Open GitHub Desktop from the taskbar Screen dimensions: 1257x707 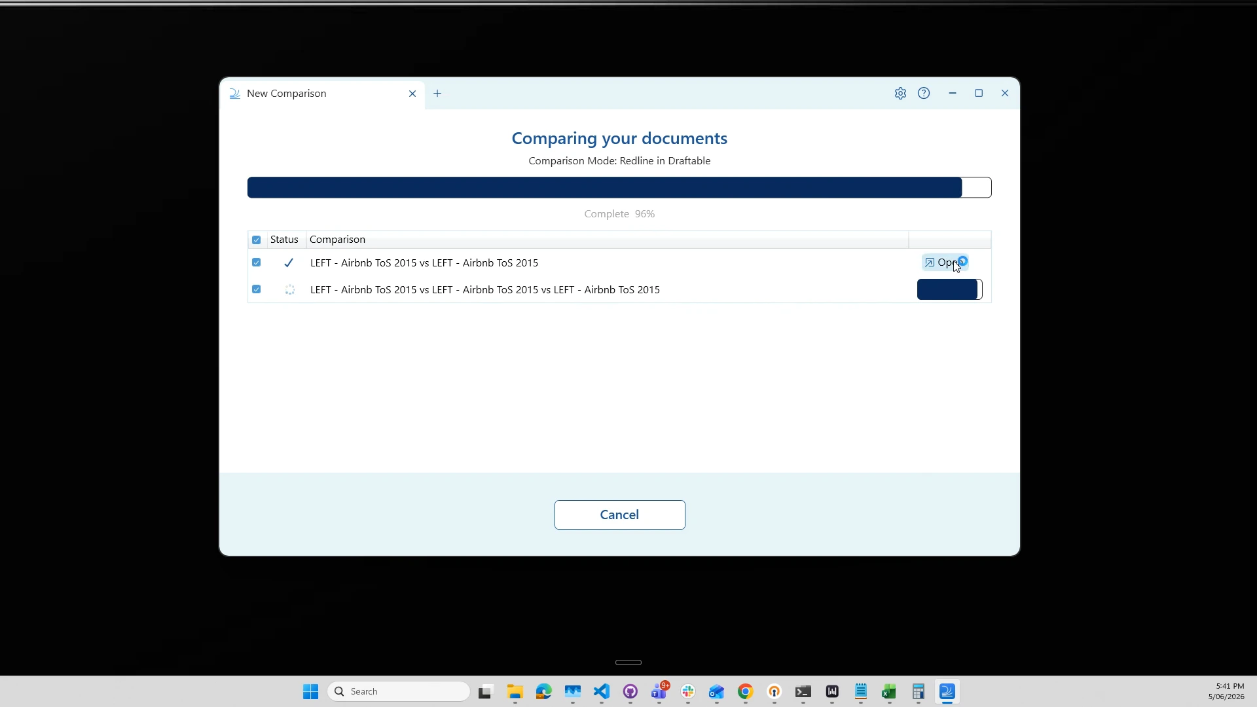coord(630,692)
